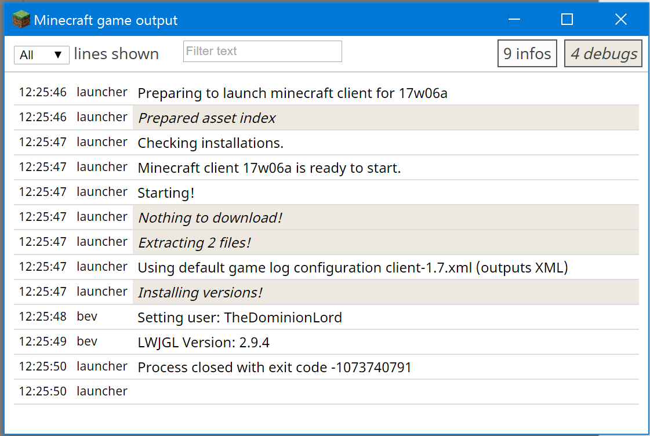Click the 'Starting!' log entry
Screen dimensions: 650x436
click(166, 193)
